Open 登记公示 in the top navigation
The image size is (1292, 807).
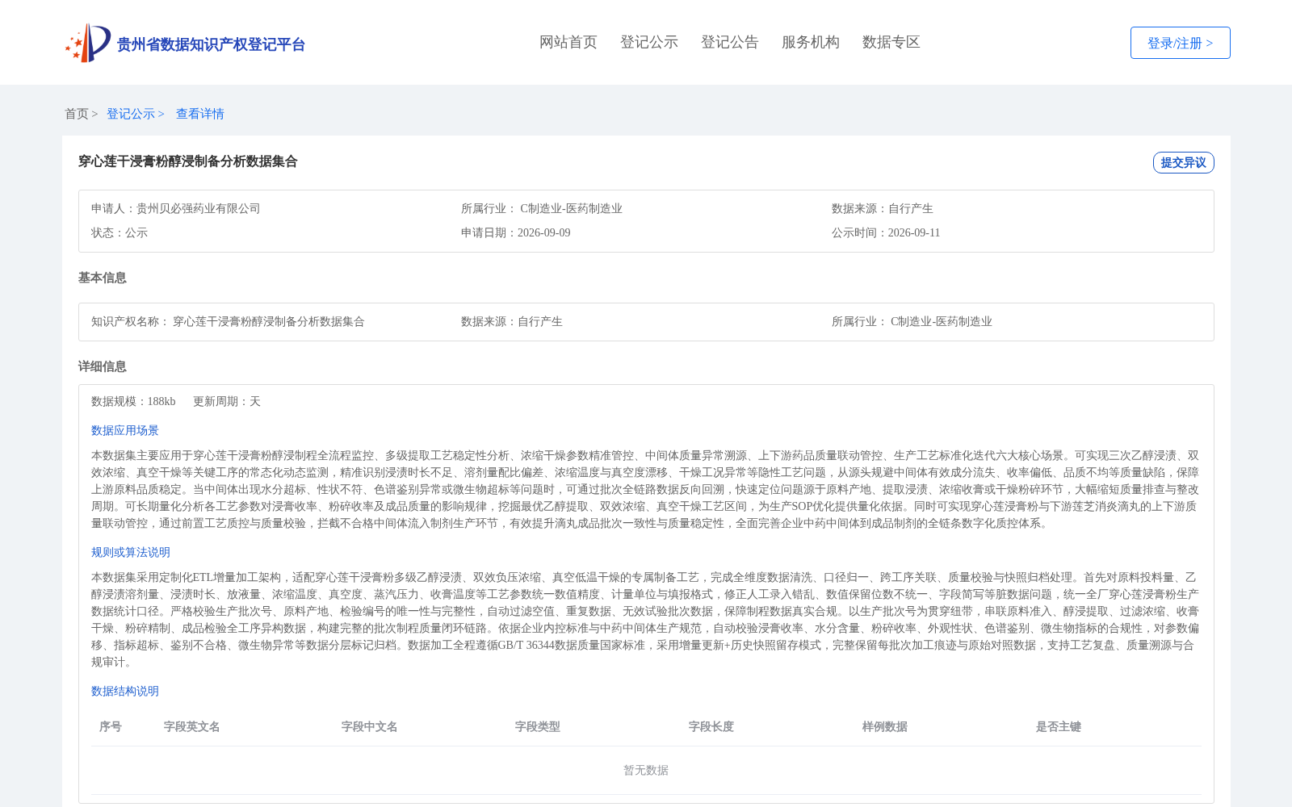(649, 42)
